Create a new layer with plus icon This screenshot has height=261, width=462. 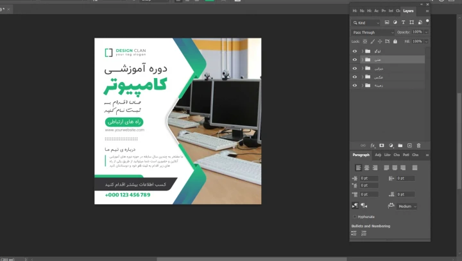click(x=409, y=146)
